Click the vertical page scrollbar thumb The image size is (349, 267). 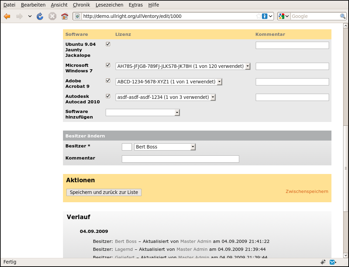(346, 168)
